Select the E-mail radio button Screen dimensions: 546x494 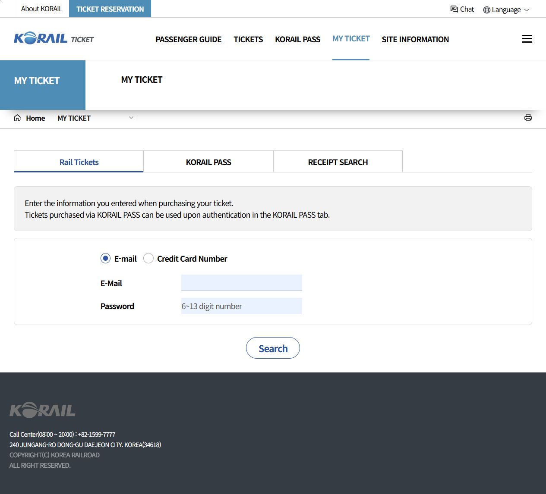point(105,258)
